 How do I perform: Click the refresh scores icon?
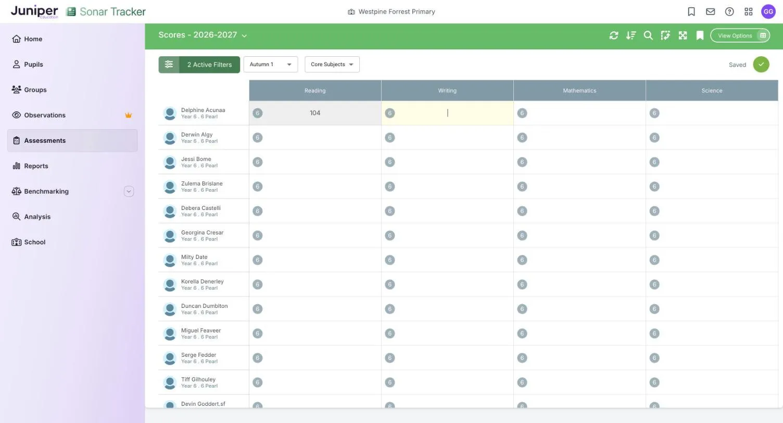click(x=614, y=35)
